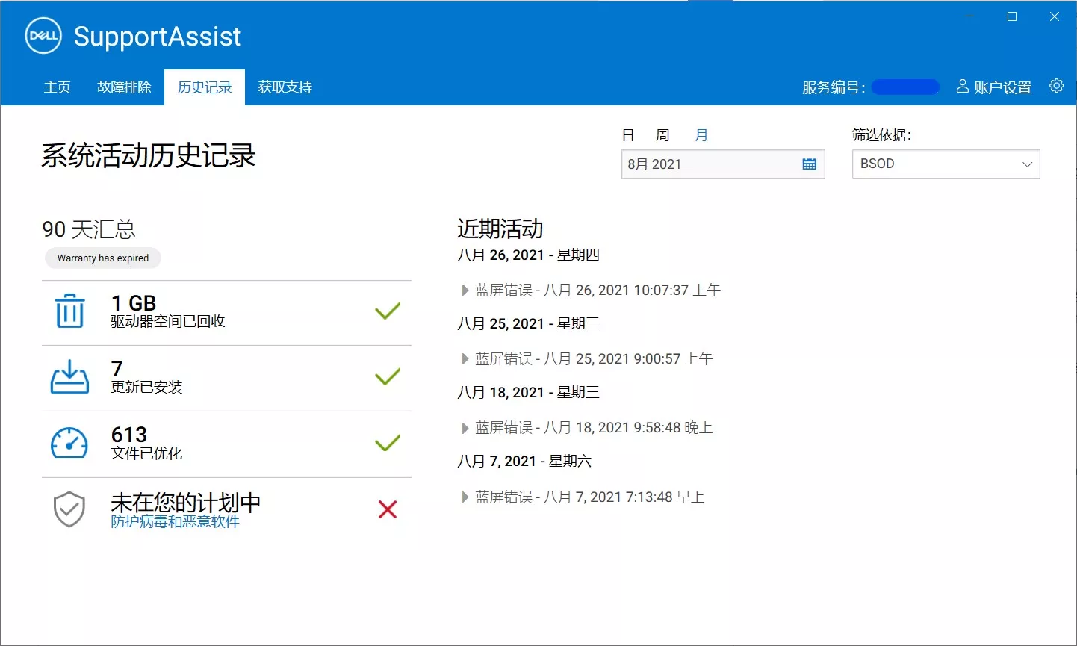Click the 90 天汇总 heading
The image size is (1077, 646).
point(89,229)
